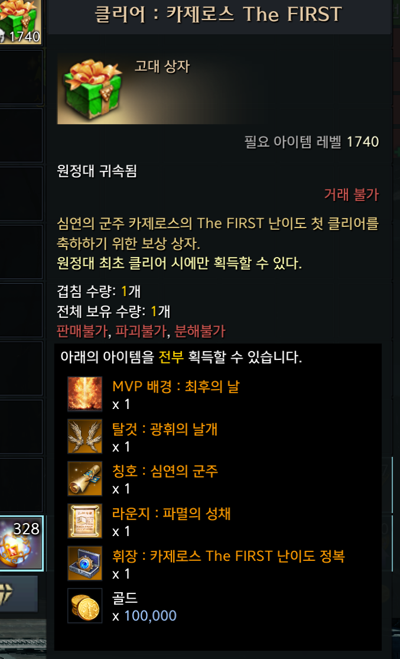Click the 탈것 : 광휘의 날개 text
400x659 pixels.
(165, 430)
